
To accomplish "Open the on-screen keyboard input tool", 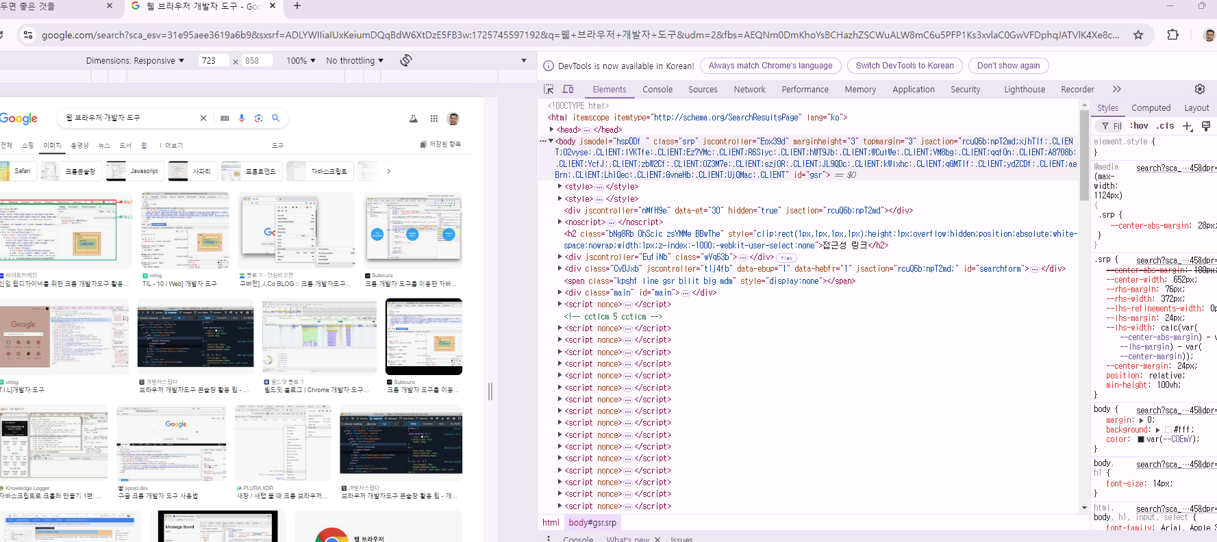I will pos(225,118).
